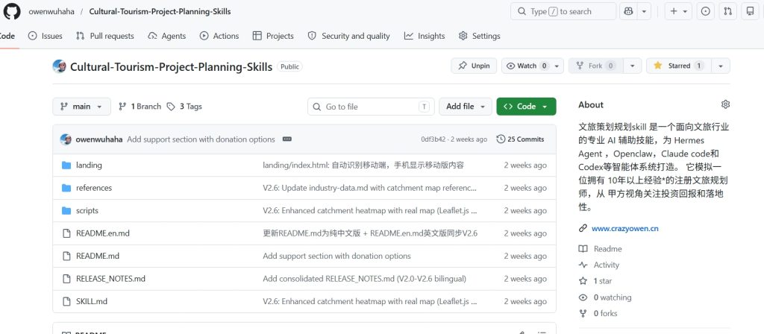
Task: Open the repository name breadcrumb link
Action: (160, 11)
